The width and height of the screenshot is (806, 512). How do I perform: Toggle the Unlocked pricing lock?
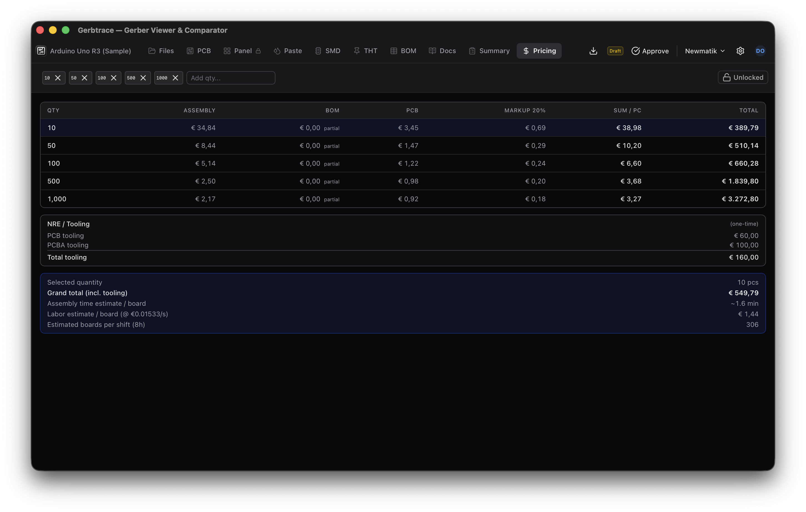pyautogui.click(x=743, y=77)
